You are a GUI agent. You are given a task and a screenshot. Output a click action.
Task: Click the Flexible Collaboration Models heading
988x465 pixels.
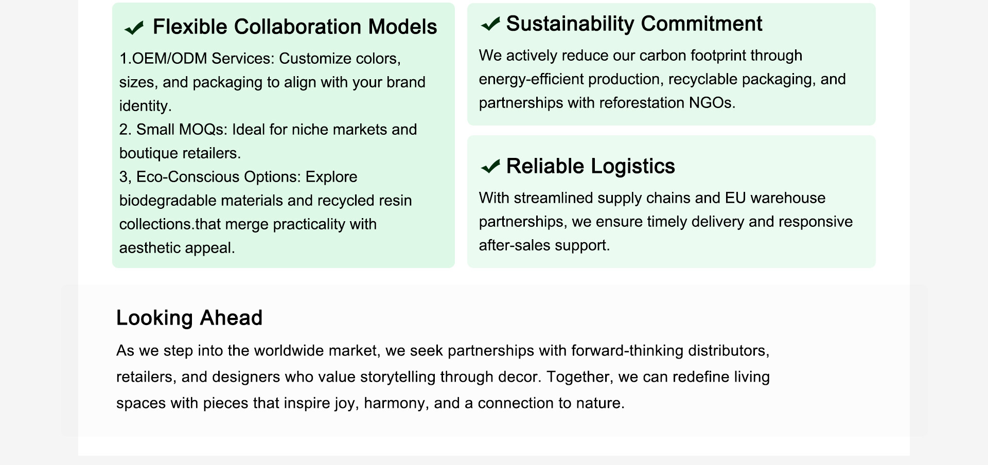294,27
